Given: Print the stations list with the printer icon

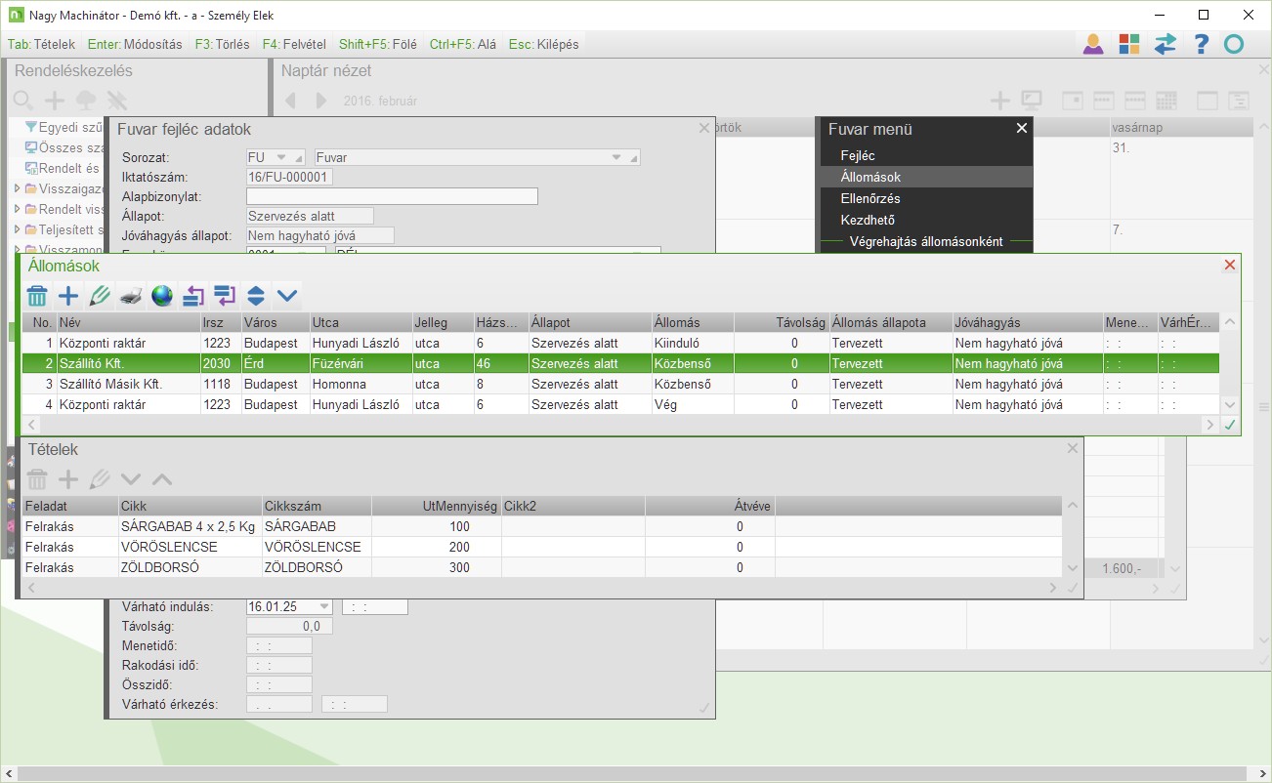Looking at the screenshot, I should 131,296.
